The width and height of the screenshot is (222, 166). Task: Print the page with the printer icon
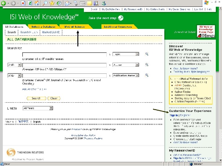(x=76, y=3)
